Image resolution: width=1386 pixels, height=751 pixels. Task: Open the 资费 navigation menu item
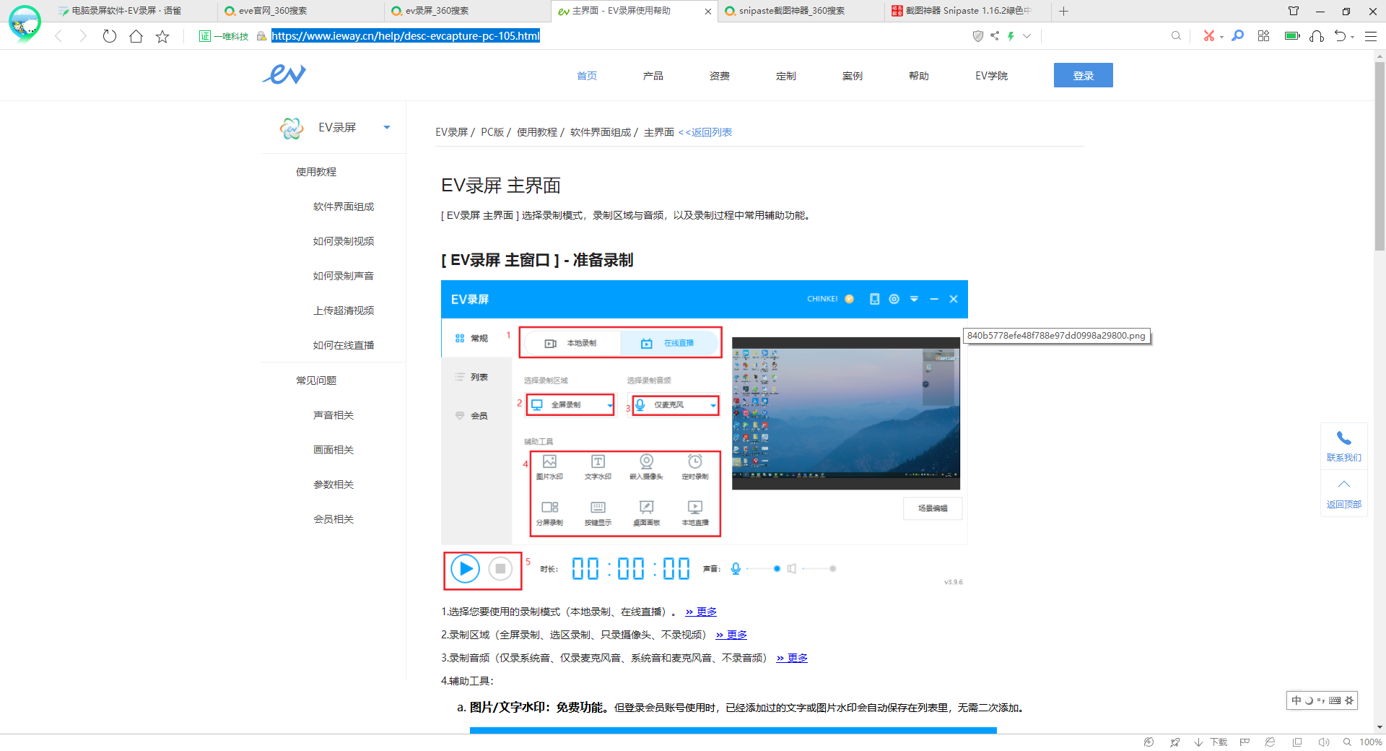click(719, 76)
